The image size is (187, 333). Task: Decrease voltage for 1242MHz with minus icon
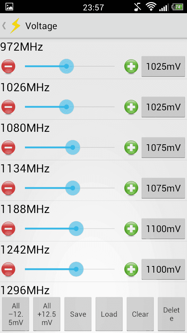[8, 269]
